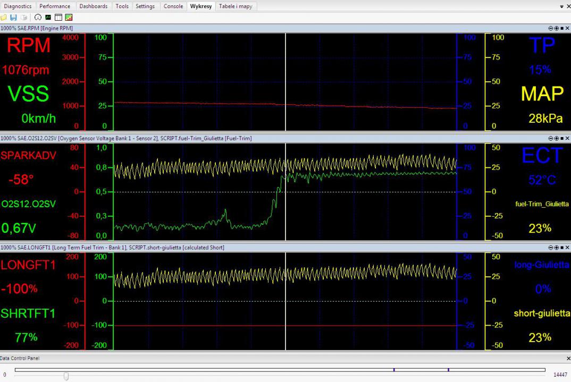The height and width of the screenshot is (382, 571).
Task: Click the table layout toolbar icon
Action: [x=58, y=18]
